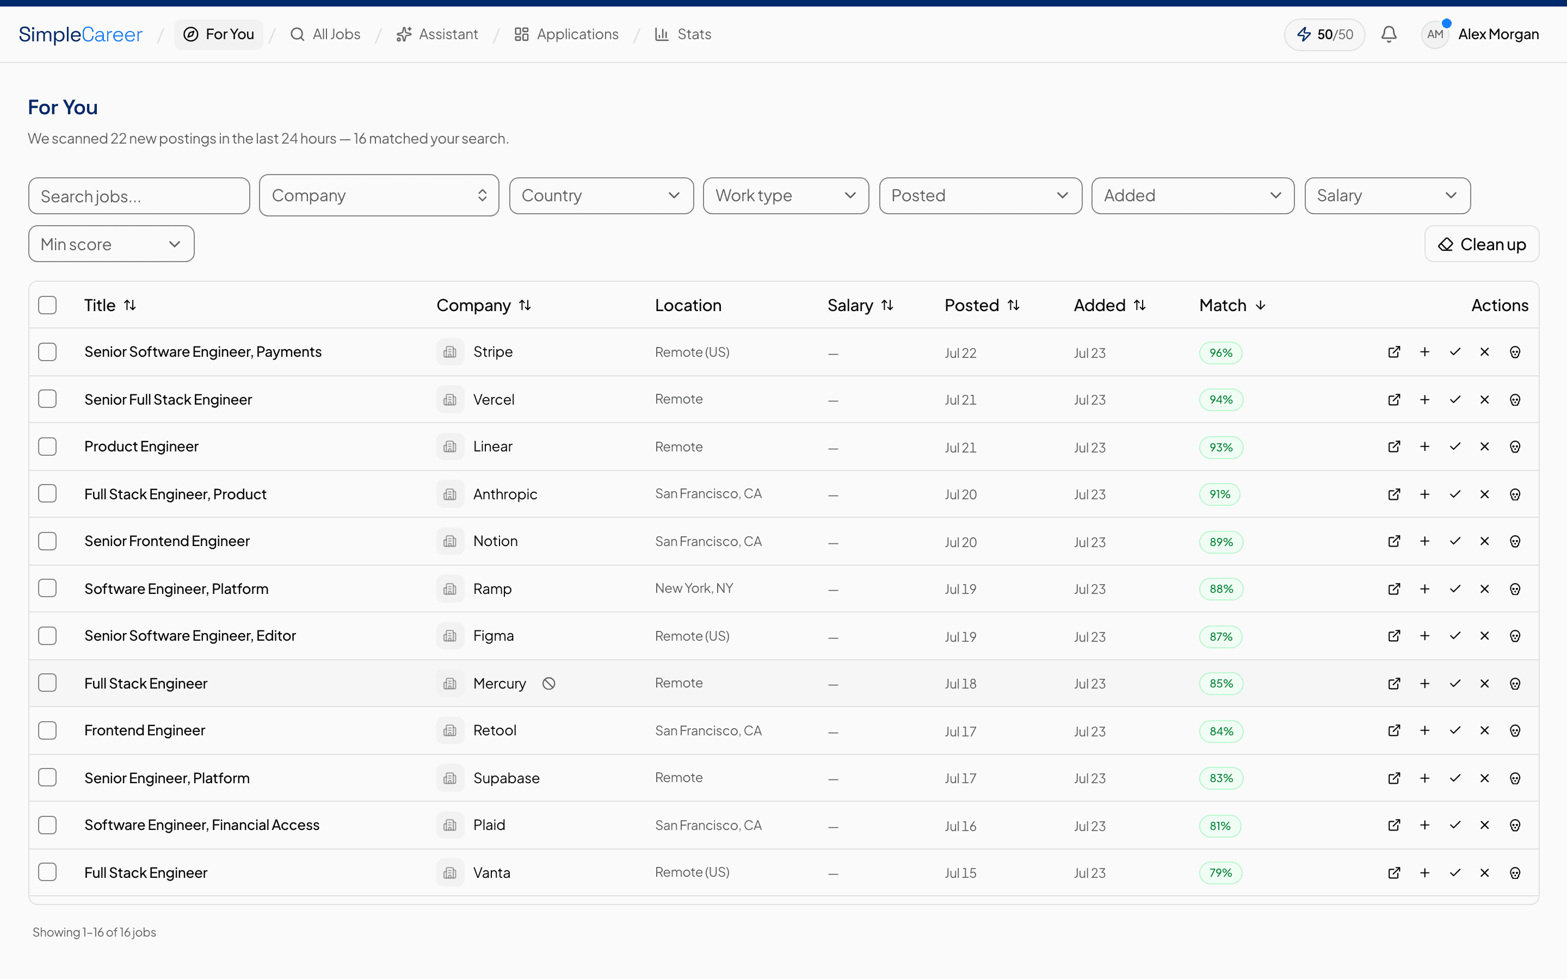Sort by Added column
Viewport: 1567px width, 979px height.
pos(1110,305)
